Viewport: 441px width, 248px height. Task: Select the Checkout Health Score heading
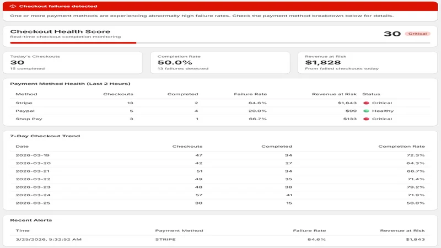click(x=60, y=31)
